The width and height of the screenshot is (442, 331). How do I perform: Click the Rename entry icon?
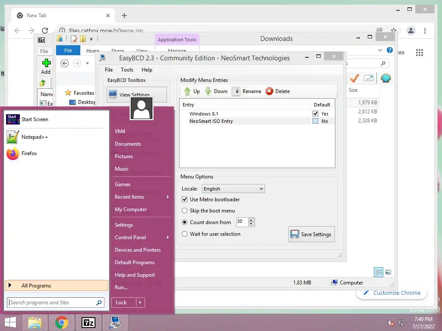click(236, 91)
